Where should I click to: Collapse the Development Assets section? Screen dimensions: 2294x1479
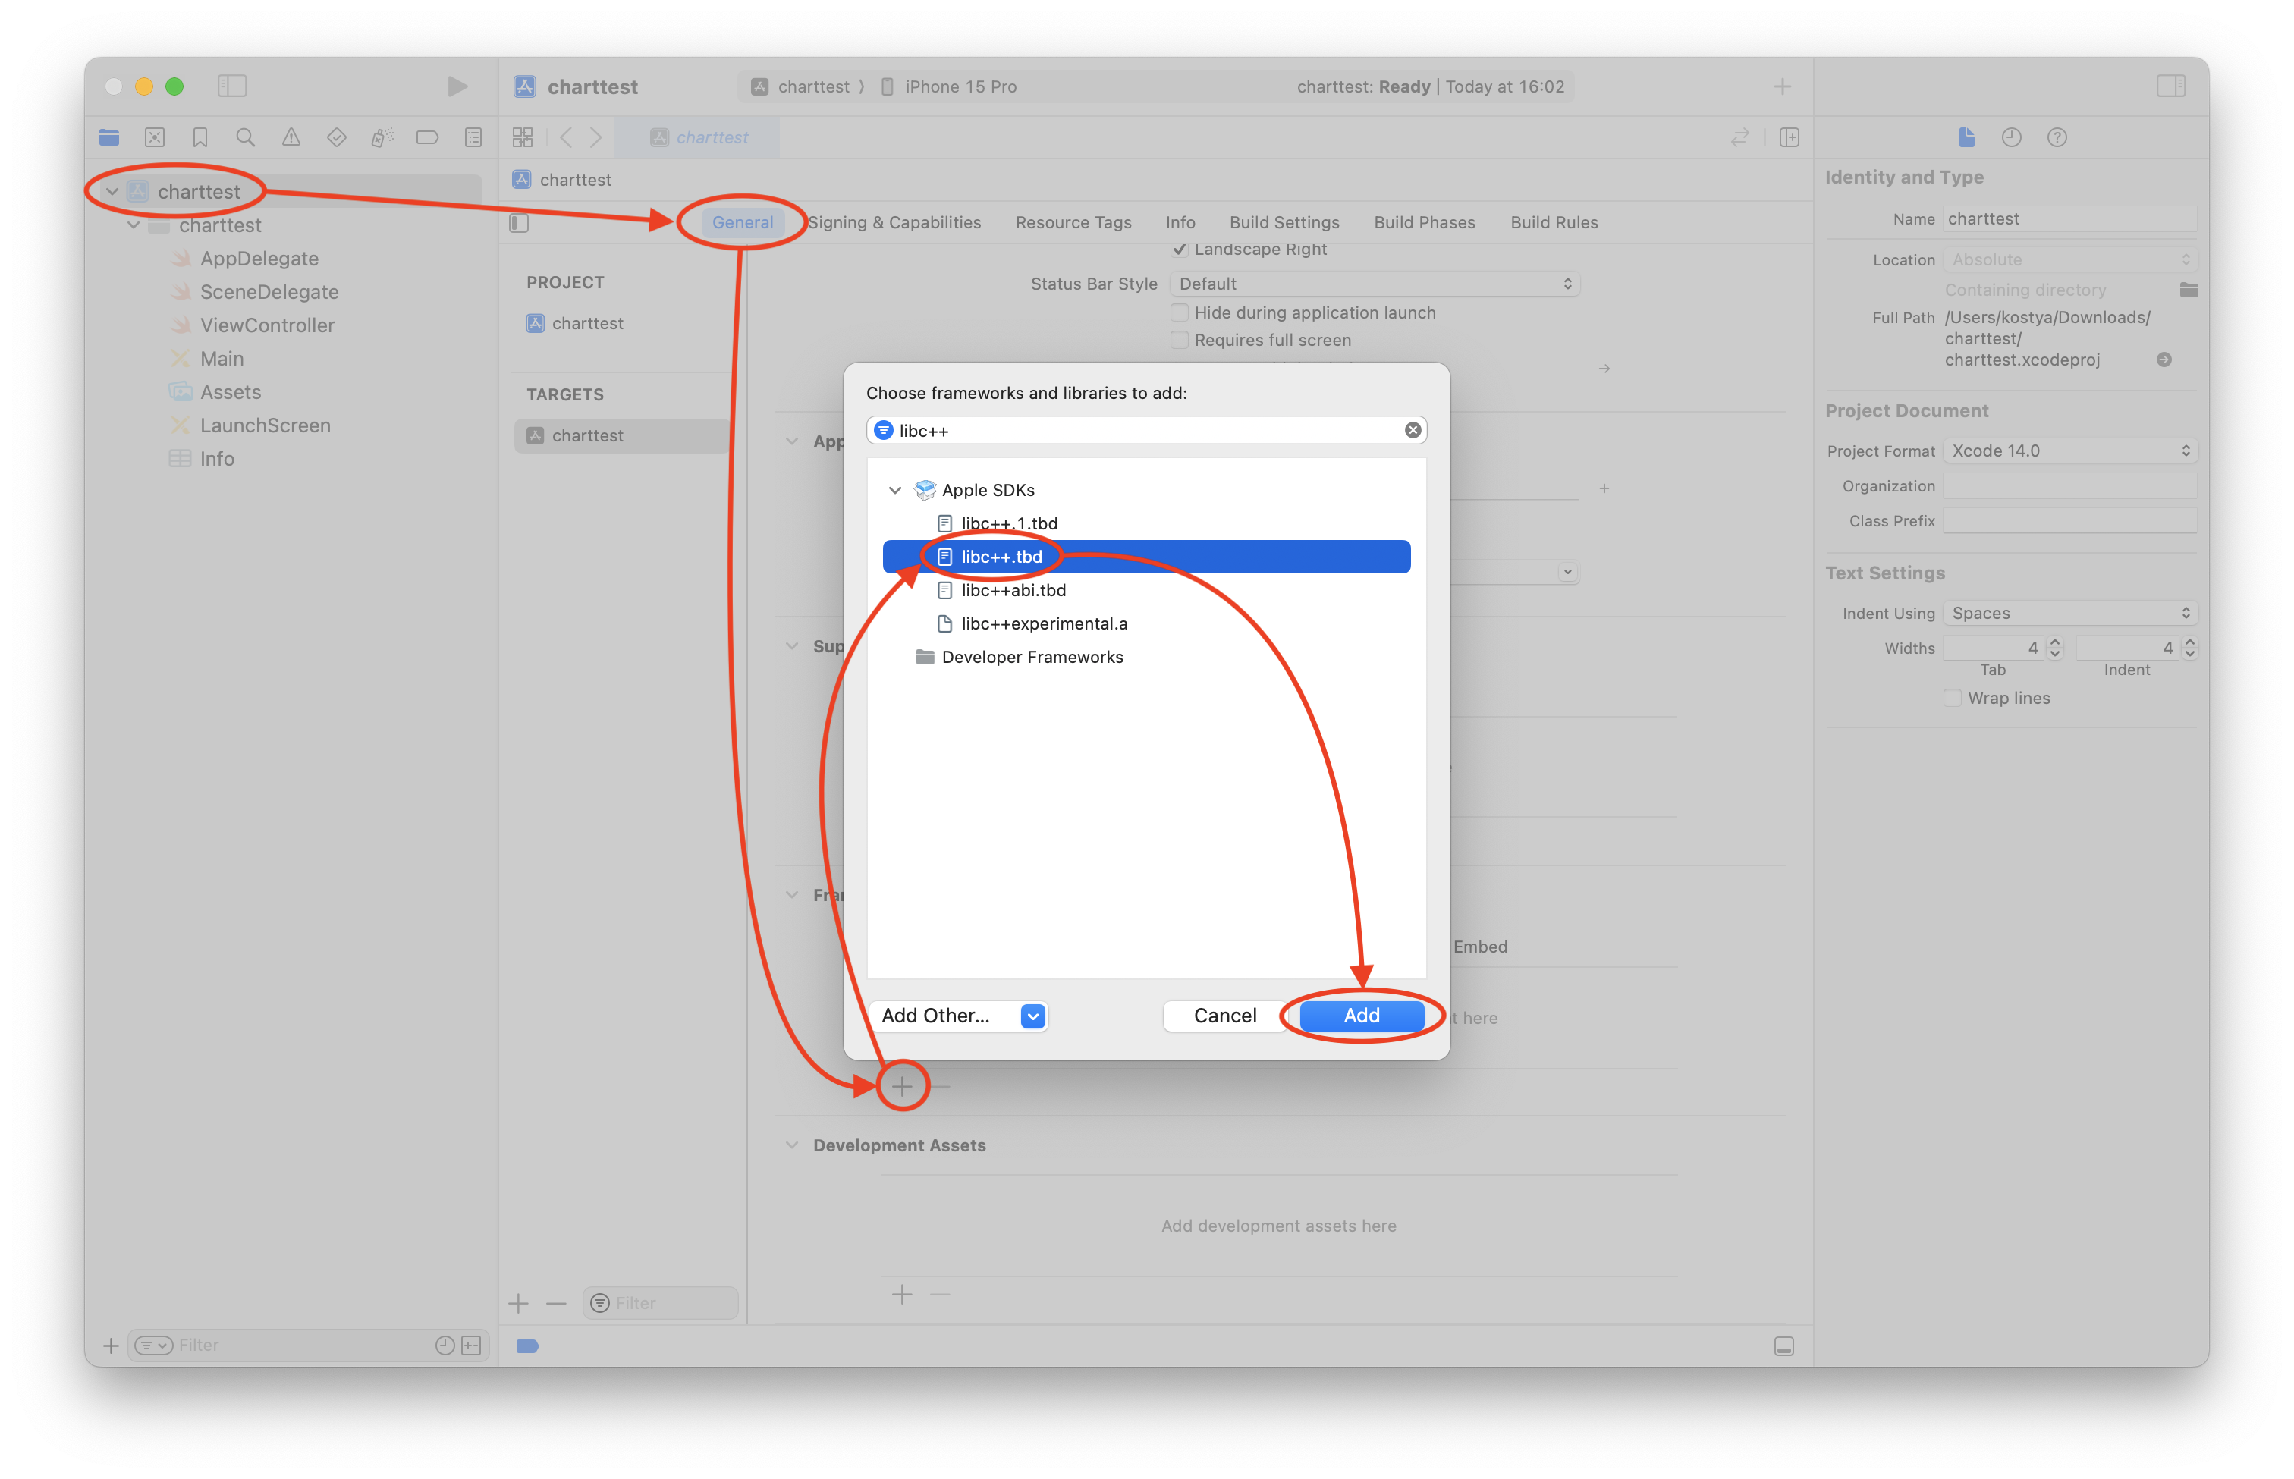pyautogui.click(x=791, y=1145)
